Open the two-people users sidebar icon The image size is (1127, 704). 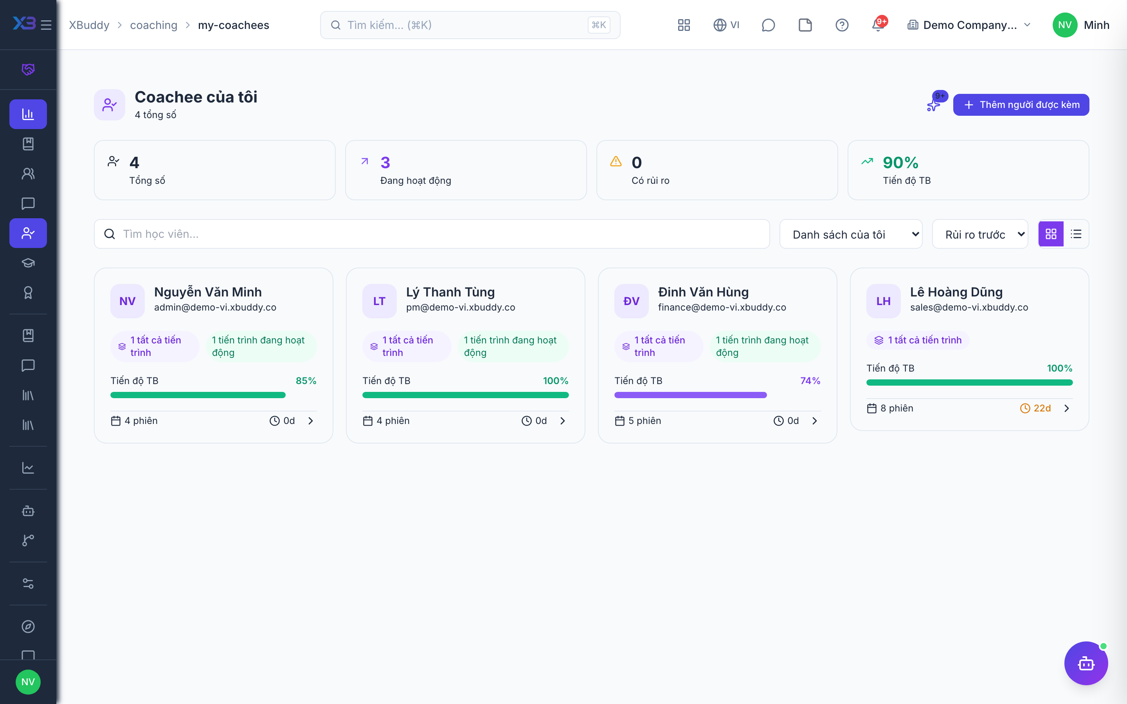(28, 174)
